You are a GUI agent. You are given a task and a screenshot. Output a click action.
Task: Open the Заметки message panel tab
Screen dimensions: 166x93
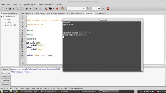(x=5, y=80)
